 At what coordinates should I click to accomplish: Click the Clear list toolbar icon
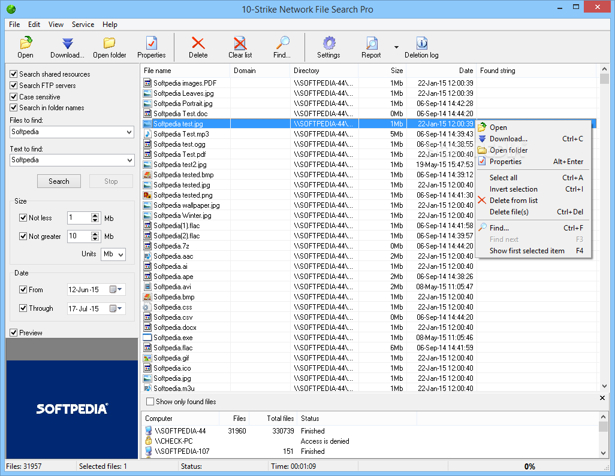pos(240,43)
